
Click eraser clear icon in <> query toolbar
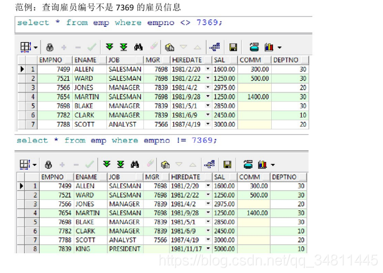coord(154,46)
